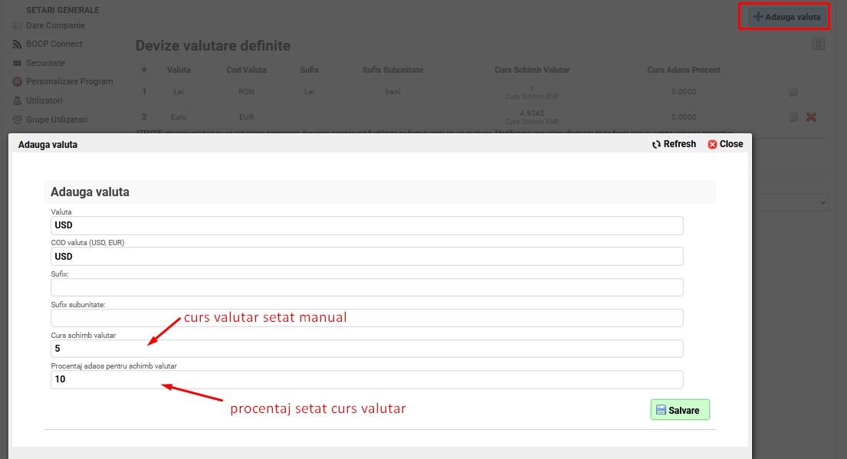Image resolution: width=847 pixels, height=459 pixels.
Task: Select the Sufix subunitate field
Action: (x=366, y=318)
